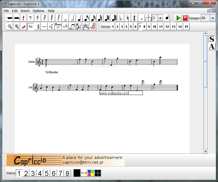Image resolution: width=218 pixels, height=182 pixels.
Task: Open the Tempo value dropdown
Action: click(213, 18)
